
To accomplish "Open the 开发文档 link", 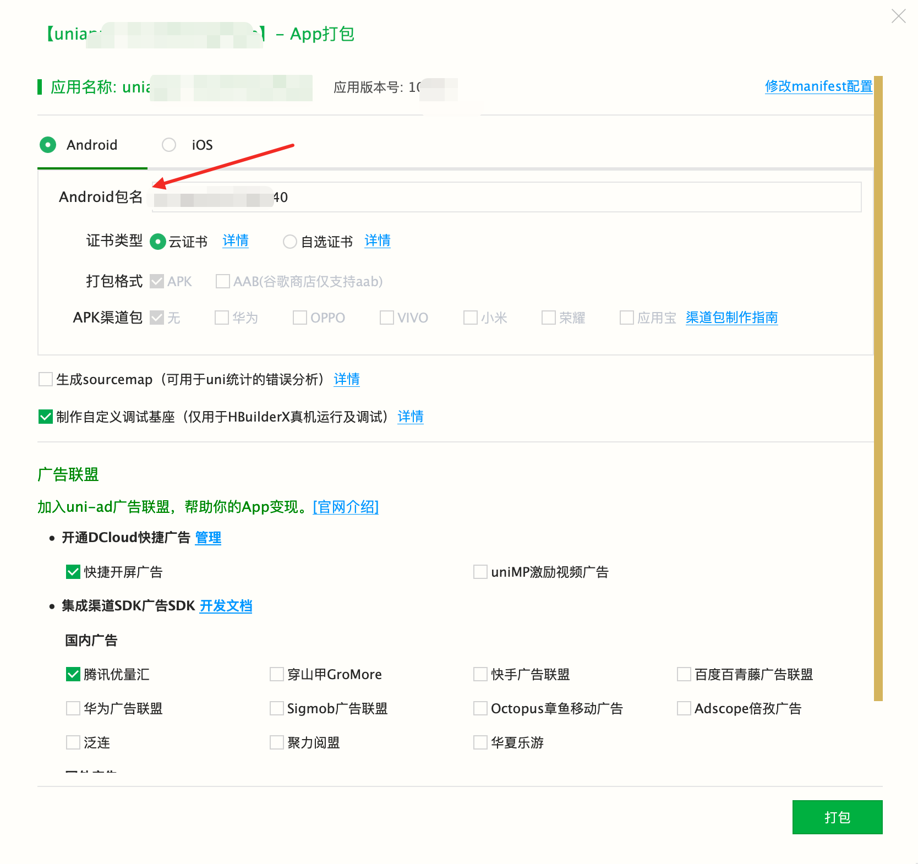I will [x=226, y=606].
